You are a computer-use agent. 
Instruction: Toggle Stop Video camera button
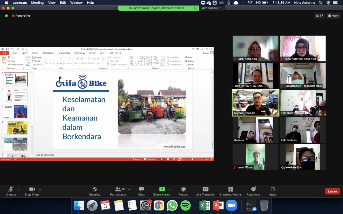tap(32, 191)
